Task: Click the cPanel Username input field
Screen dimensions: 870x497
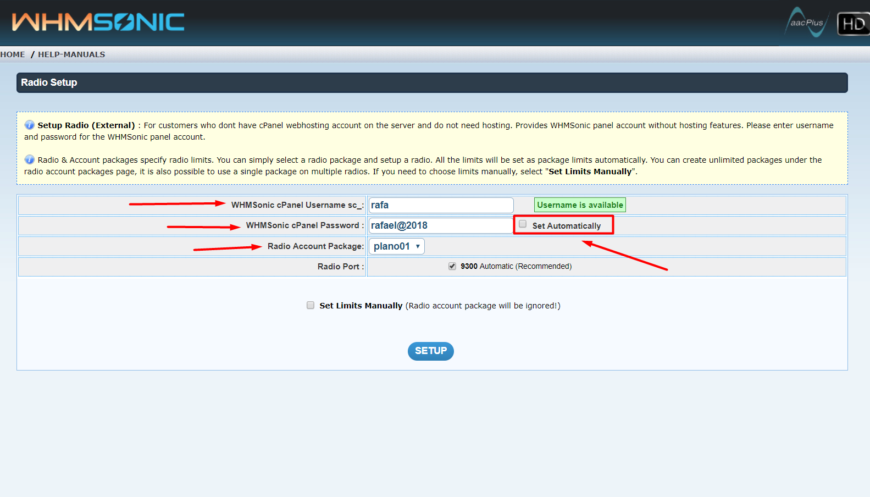Action: 441,205
